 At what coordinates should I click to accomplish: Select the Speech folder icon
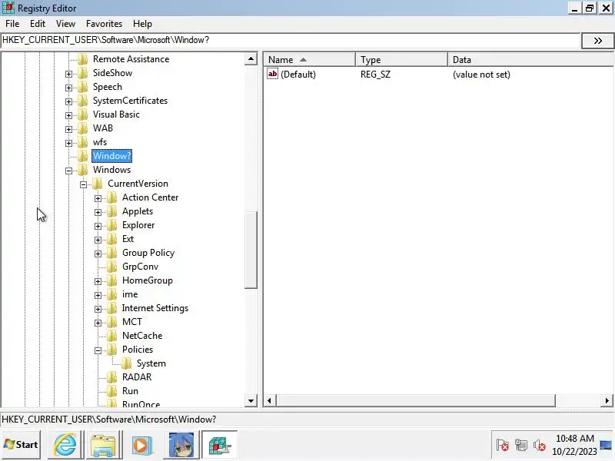click(x=83, y=87)
